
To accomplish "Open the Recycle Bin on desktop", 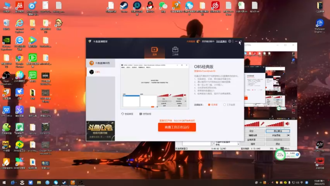I will (6, 24).
